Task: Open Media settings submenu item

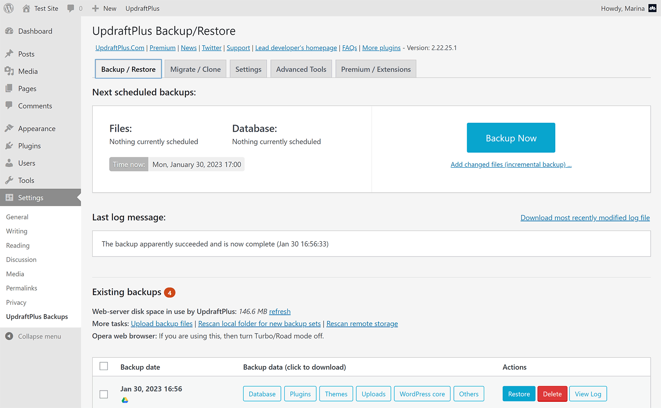Action: pyautogui.click(x=15, y=274)
